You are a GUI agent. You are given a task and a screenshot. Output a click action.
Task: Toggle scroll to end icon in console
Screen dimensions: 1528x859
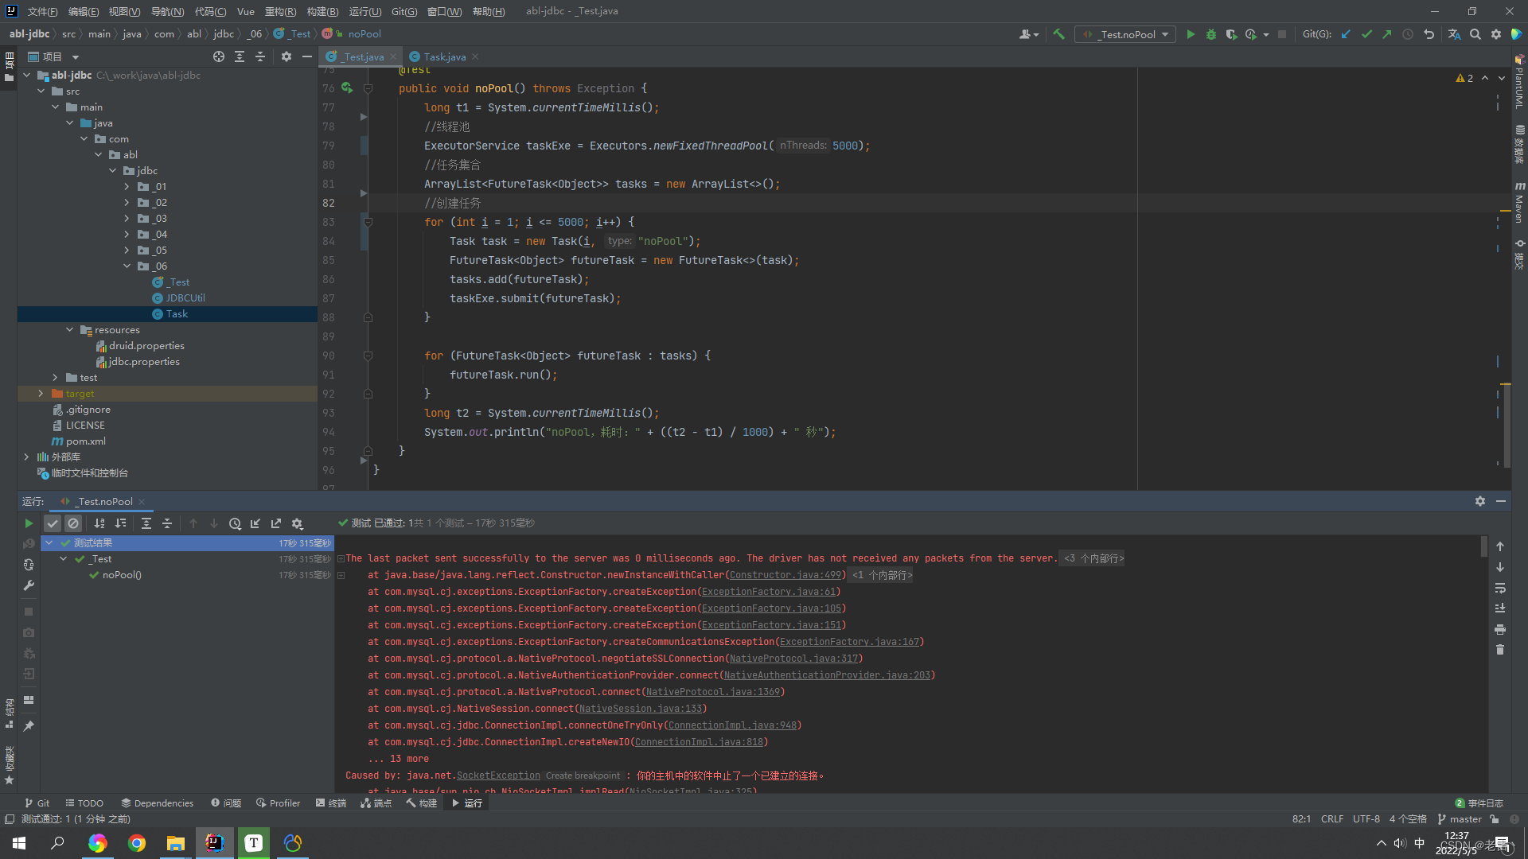tap(1500, 608)
